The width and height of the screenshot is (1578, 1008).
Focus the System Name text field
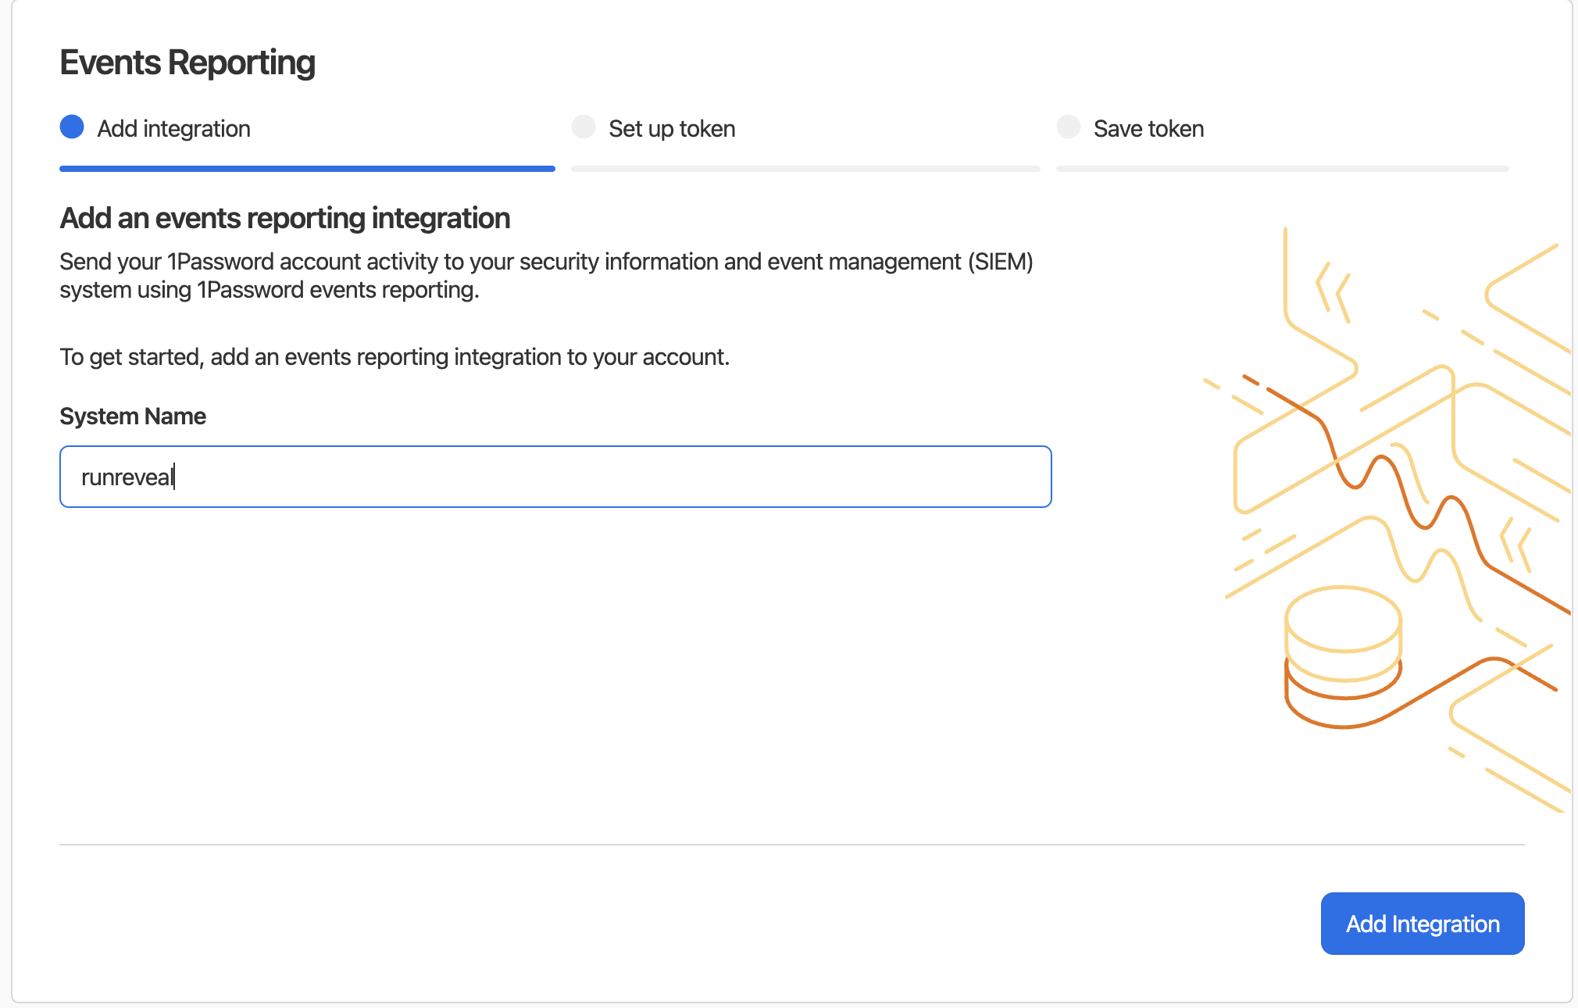pos(555,477)
